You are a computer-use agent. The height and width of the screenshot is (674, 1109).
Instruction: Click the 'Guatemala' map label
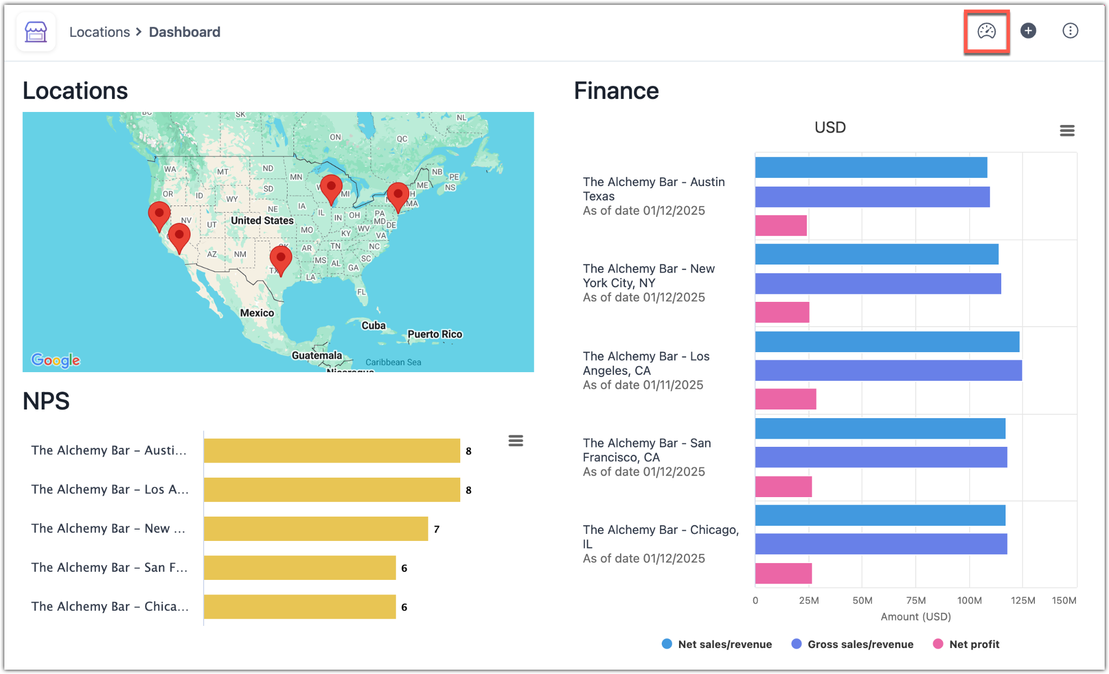click(x=317, y=355)
